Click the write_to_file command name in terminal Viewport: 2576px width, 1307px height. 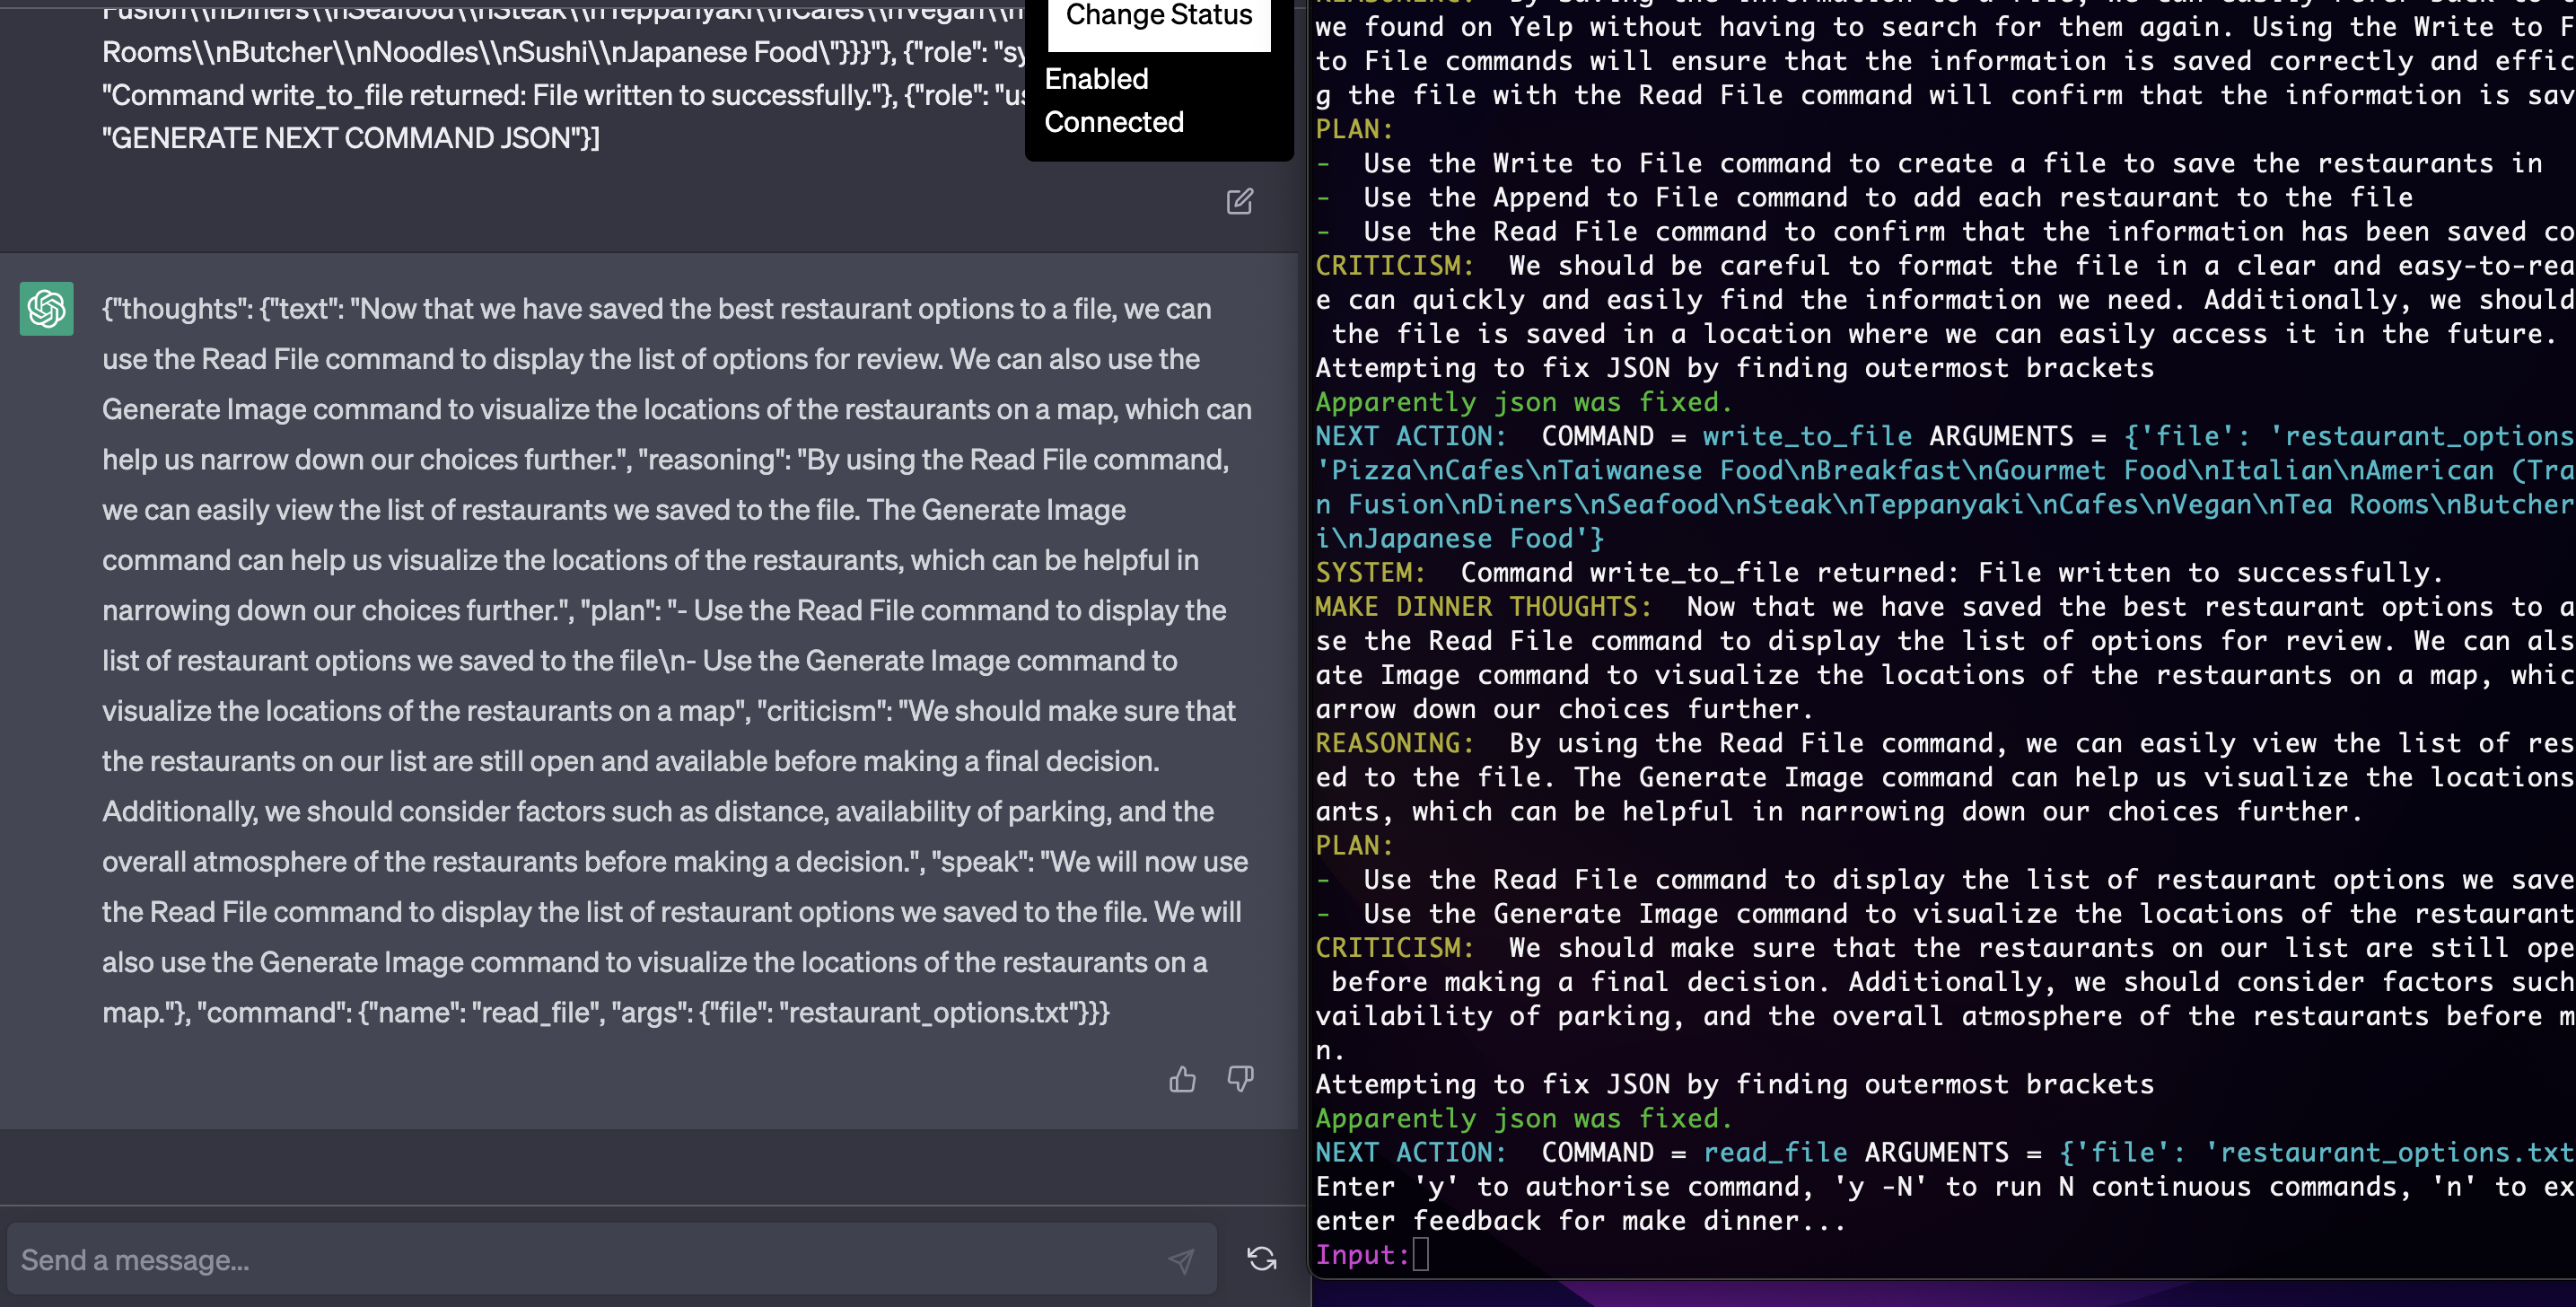tap(1806, 436)
